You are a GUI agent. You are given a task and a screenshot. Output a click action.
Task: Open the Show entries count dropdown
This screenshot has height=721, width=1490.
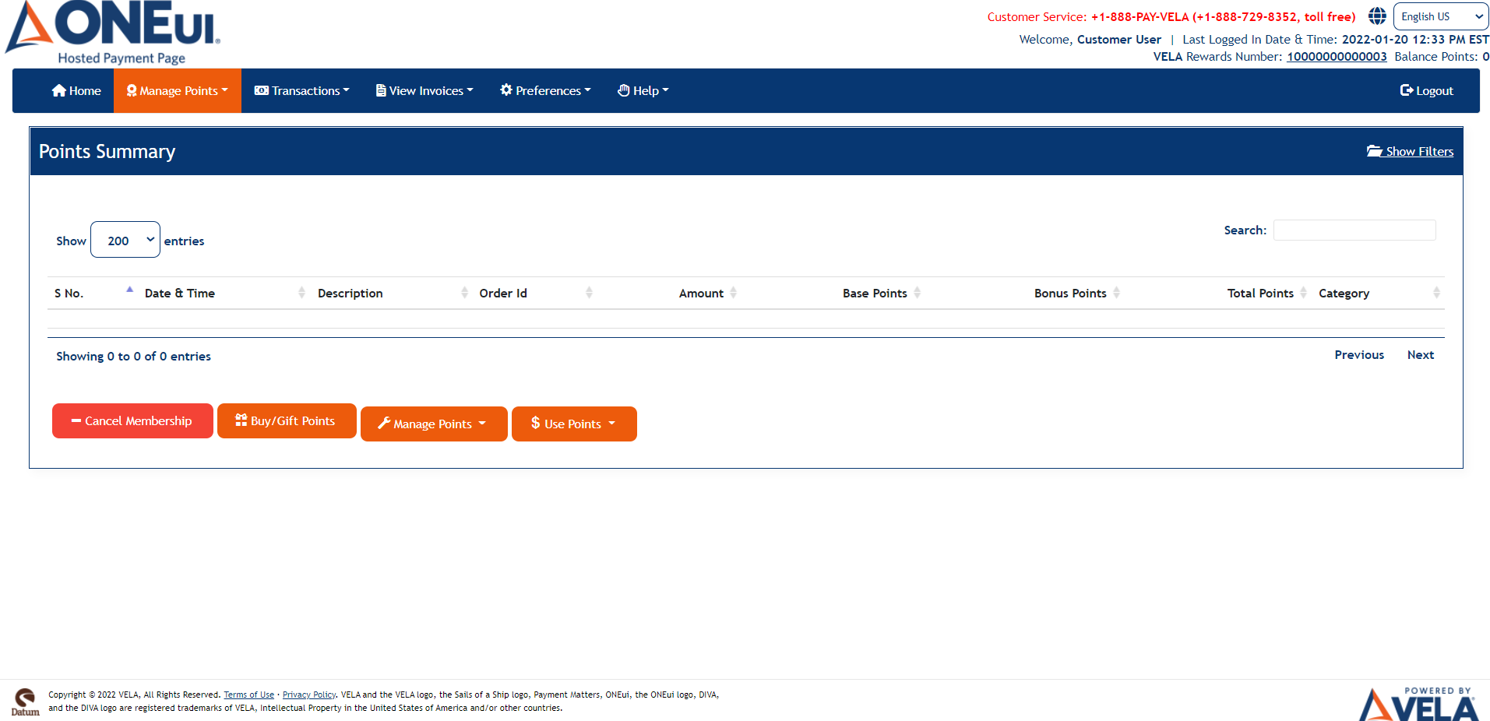pos(125,240)
